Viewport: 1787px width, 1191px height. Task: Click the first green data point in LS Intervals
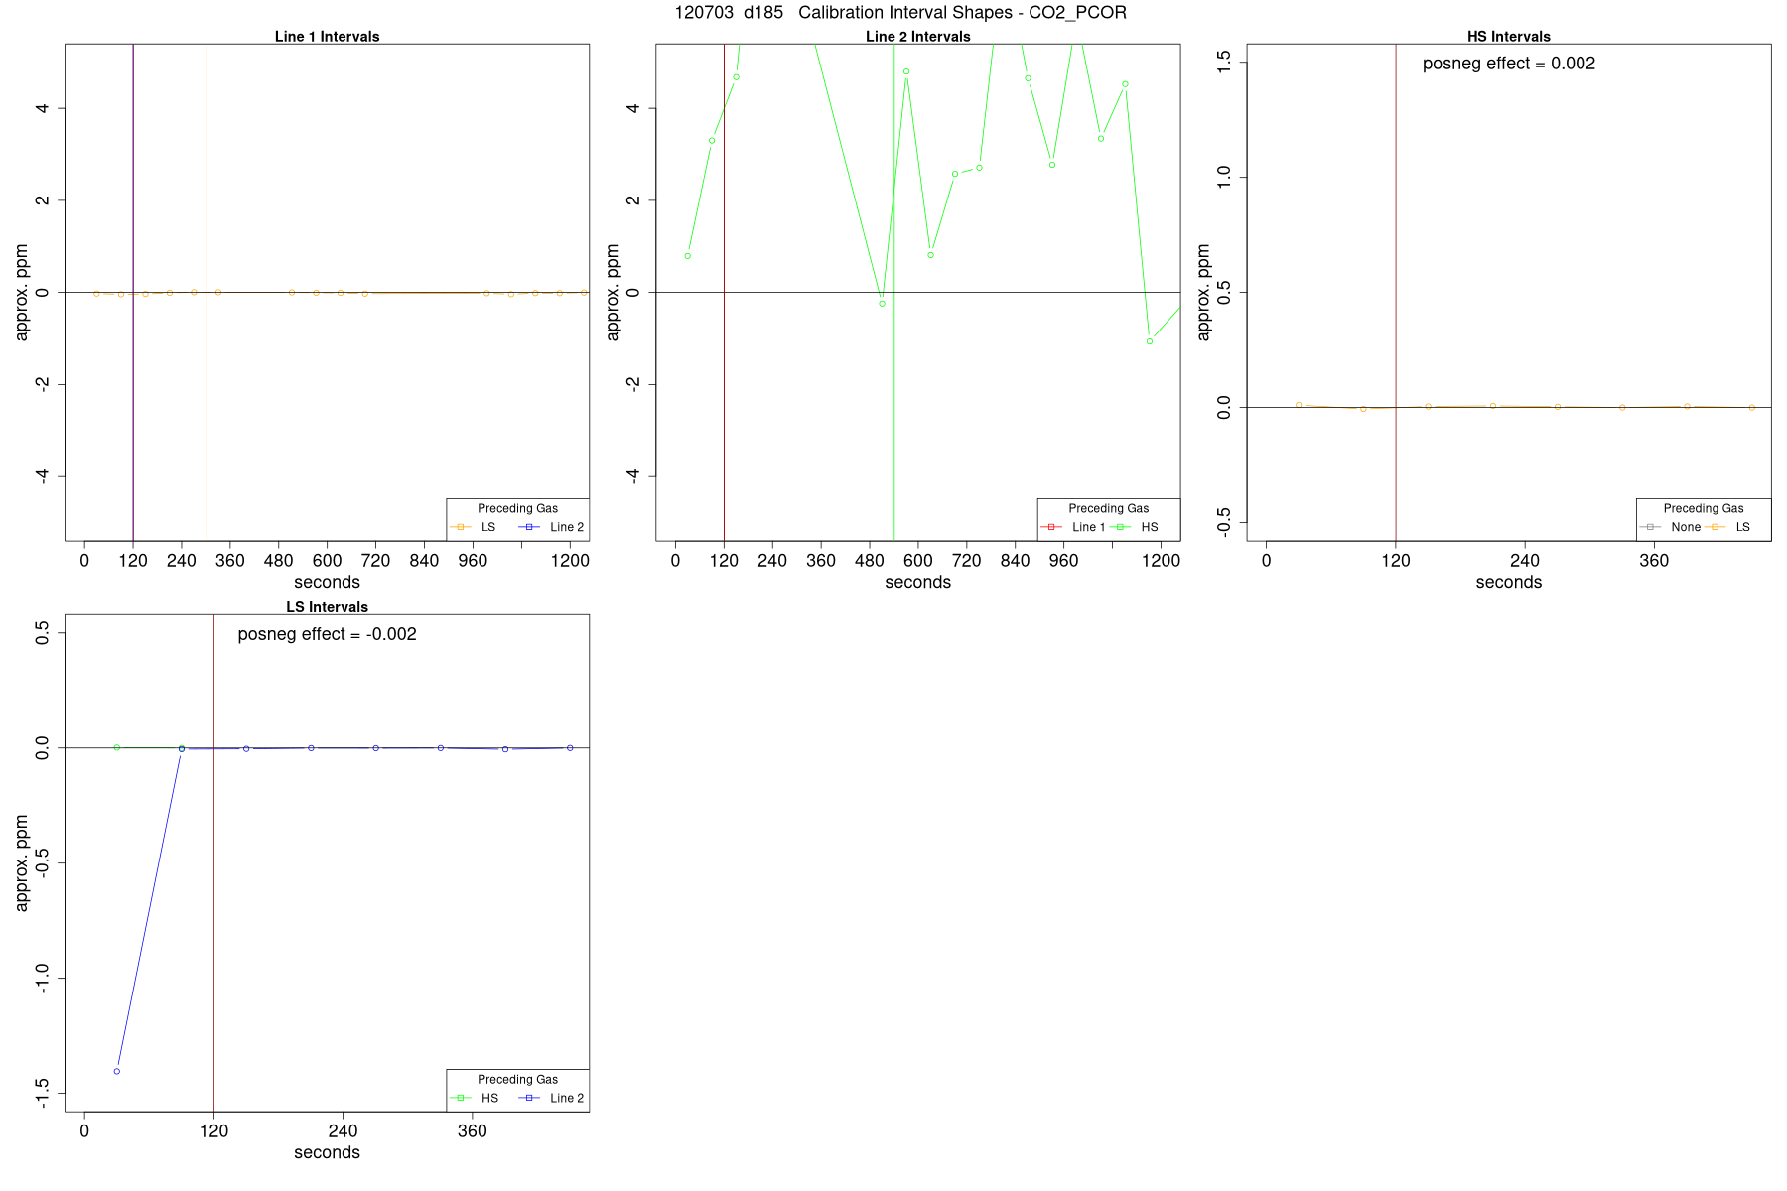117,747
